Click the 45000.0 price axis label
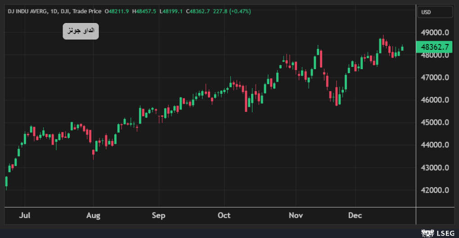Viewport: 459px width, 238px height. (x=434, y=123)
